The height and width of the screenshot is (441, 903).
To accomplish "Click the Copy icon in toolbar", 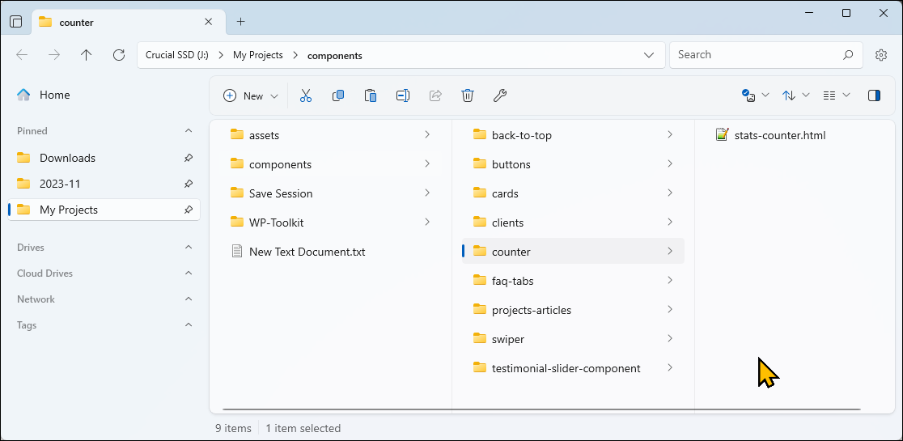I will 338,95.
